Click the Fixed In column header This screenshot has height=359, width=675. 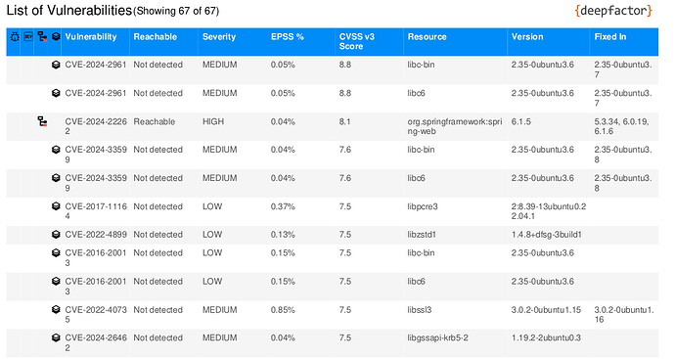(610, 37)
